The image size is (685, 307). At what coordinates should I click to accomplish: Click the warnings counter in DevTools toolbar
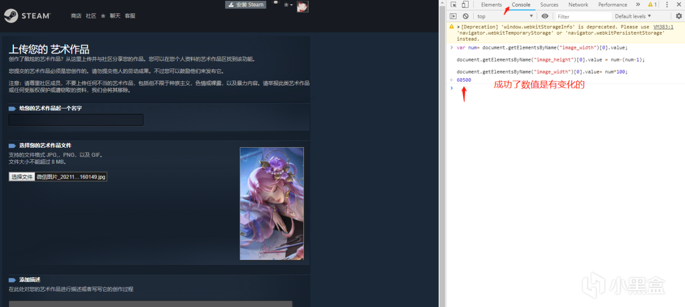tap(652, 4)
